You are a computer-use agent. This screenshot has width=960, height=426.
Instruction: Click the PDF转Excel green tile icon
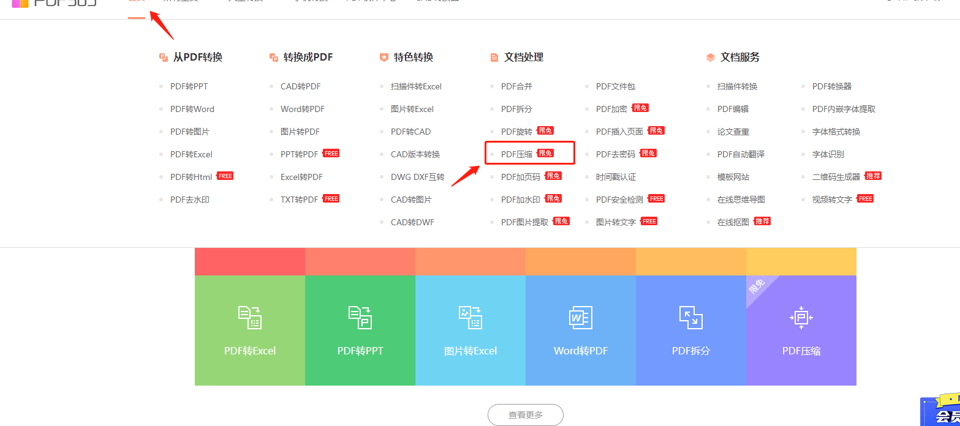pos(249,317)
